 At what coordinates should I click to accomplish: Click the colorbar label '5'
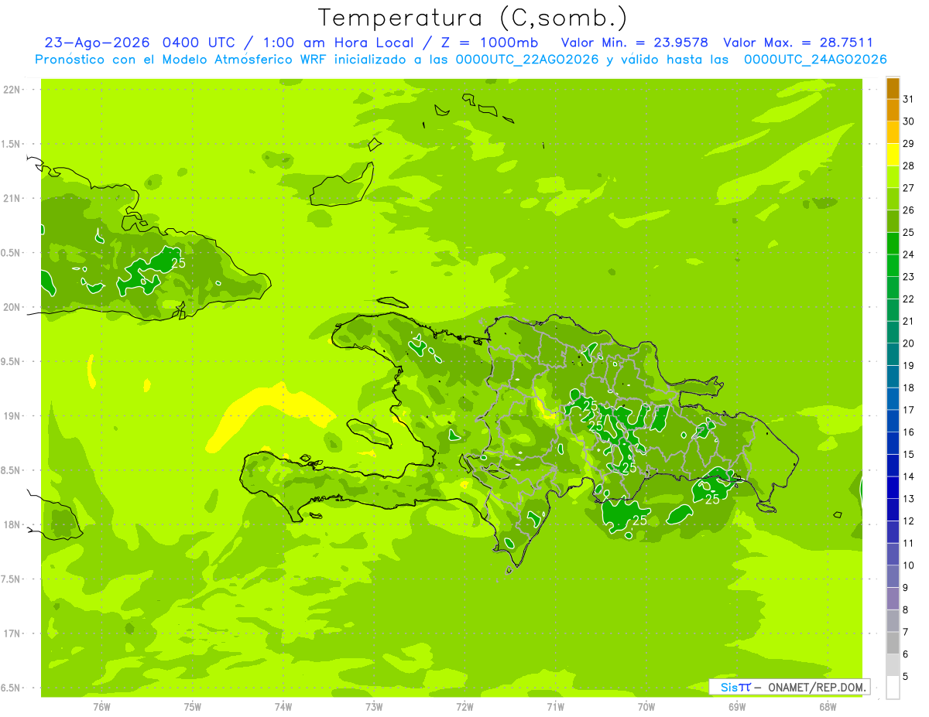point(907,676)
